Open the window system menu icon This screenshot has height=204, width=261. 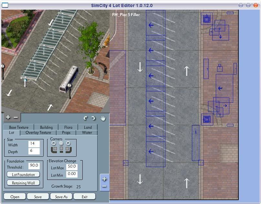[5, 5]
